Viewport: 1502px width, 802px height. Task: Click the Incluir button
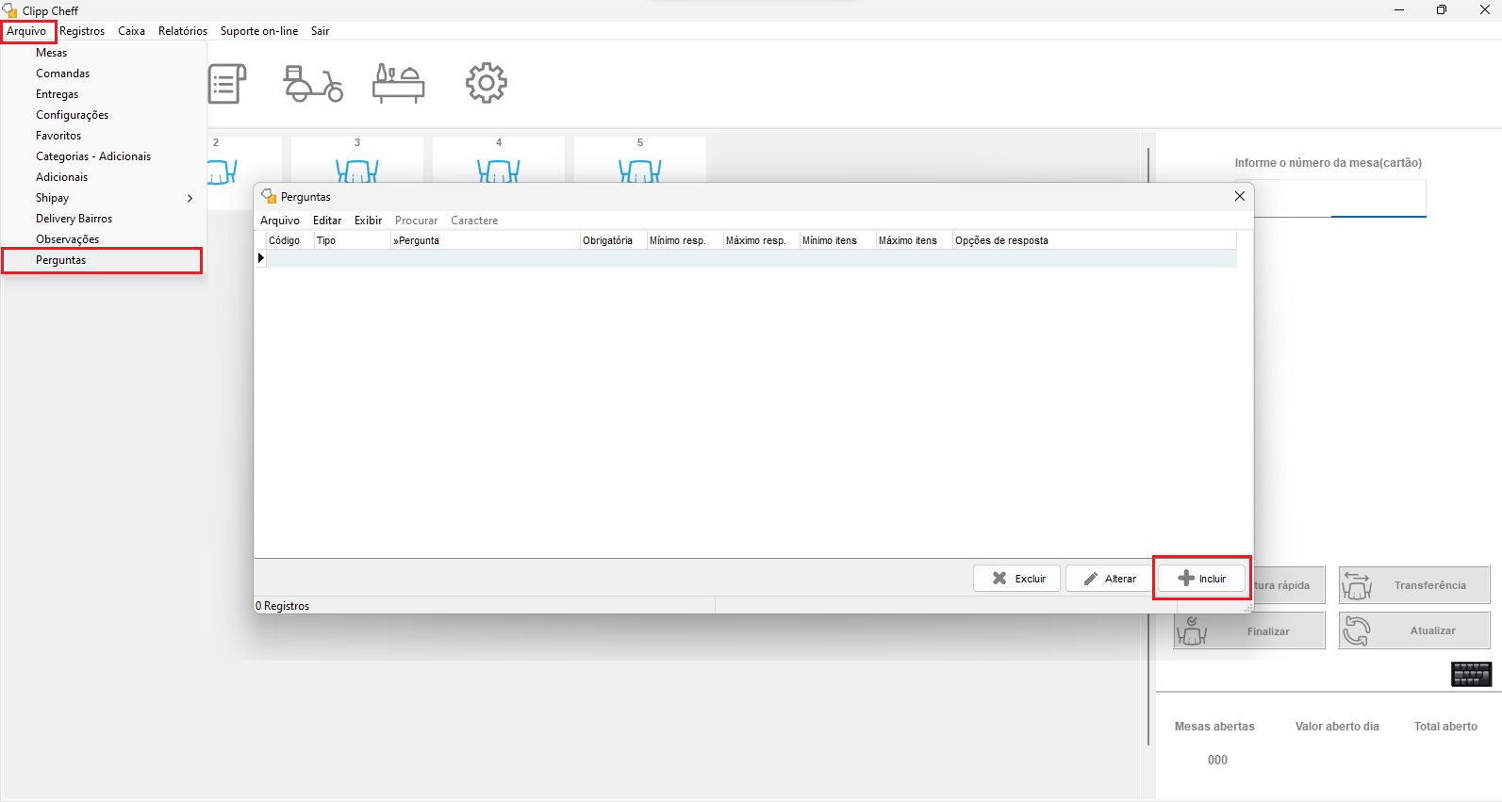click(x=1201, y=579)
